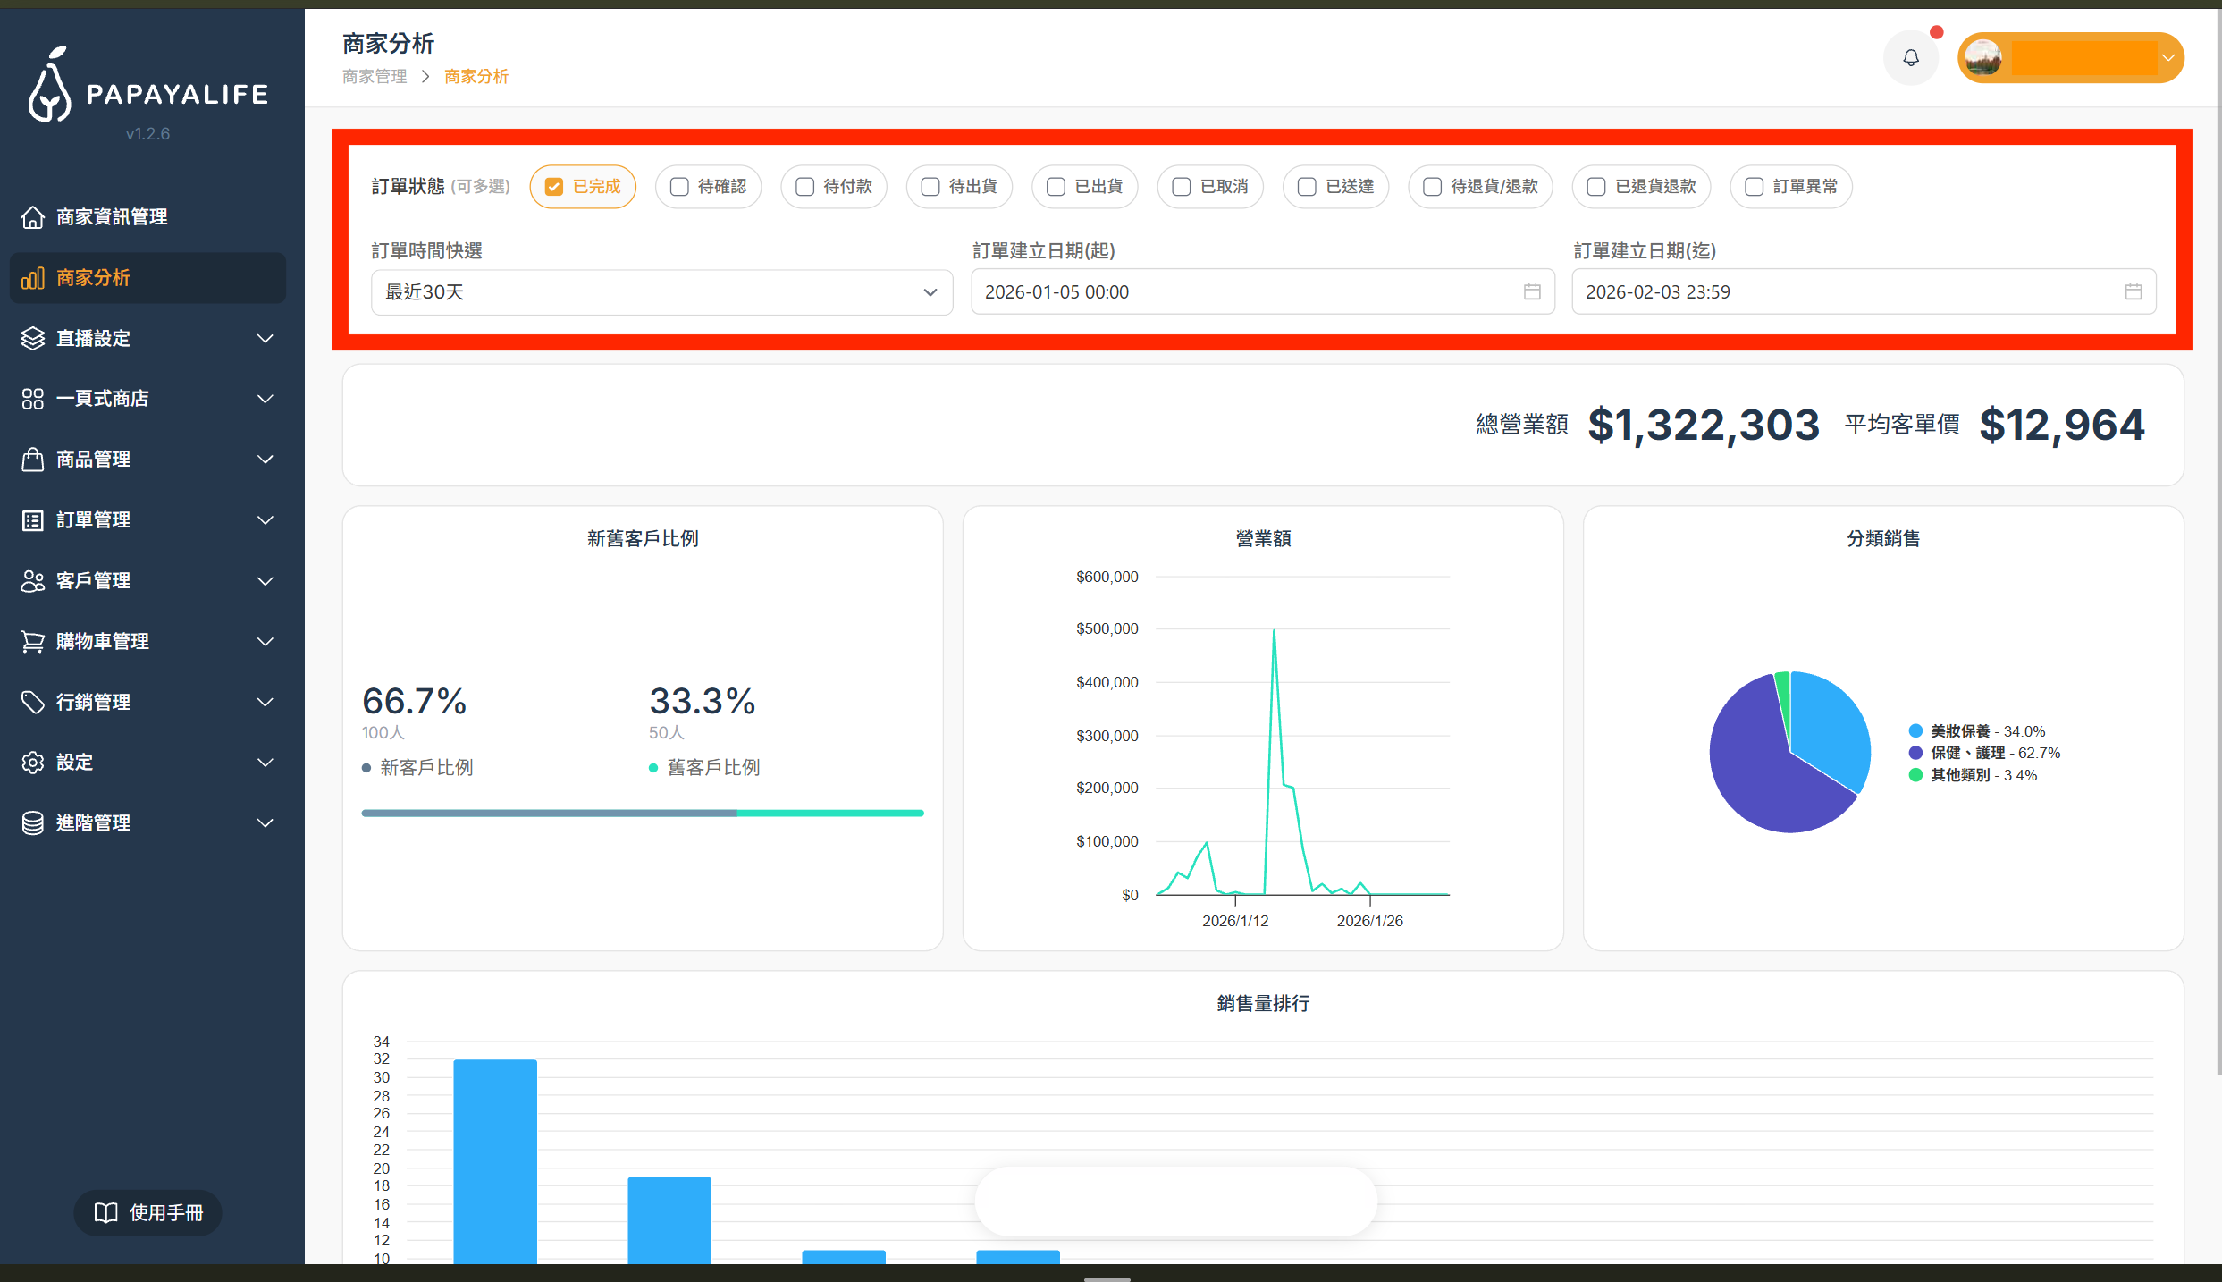Click the PAPAYALIFE logo icon
The height and width of the screenshot is (1282, 2222).
pyautogui.click(x=50, y=85)
